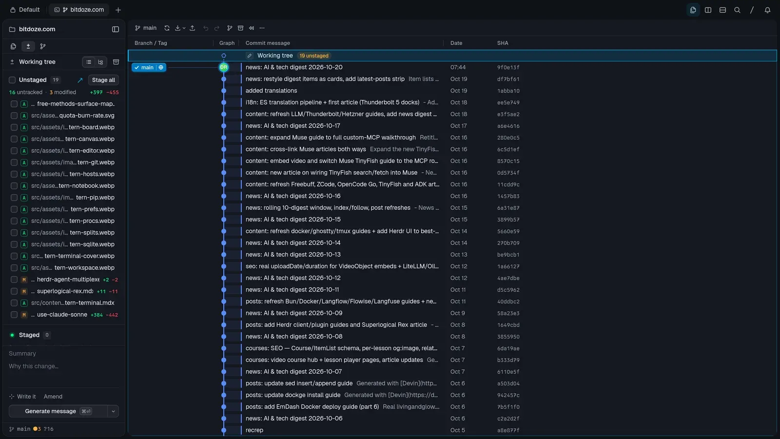Click the redo arrow in the graph toolbar
Viewport: 780px width, 439px height.
pyautogui.click(x=217, y=28)
